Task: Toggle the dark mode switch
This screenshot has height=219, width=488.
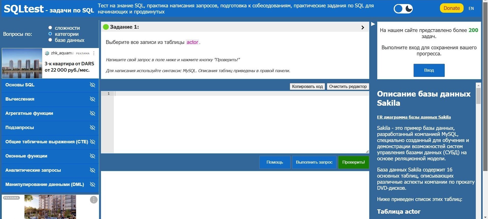Action: [x=403, y=9]
